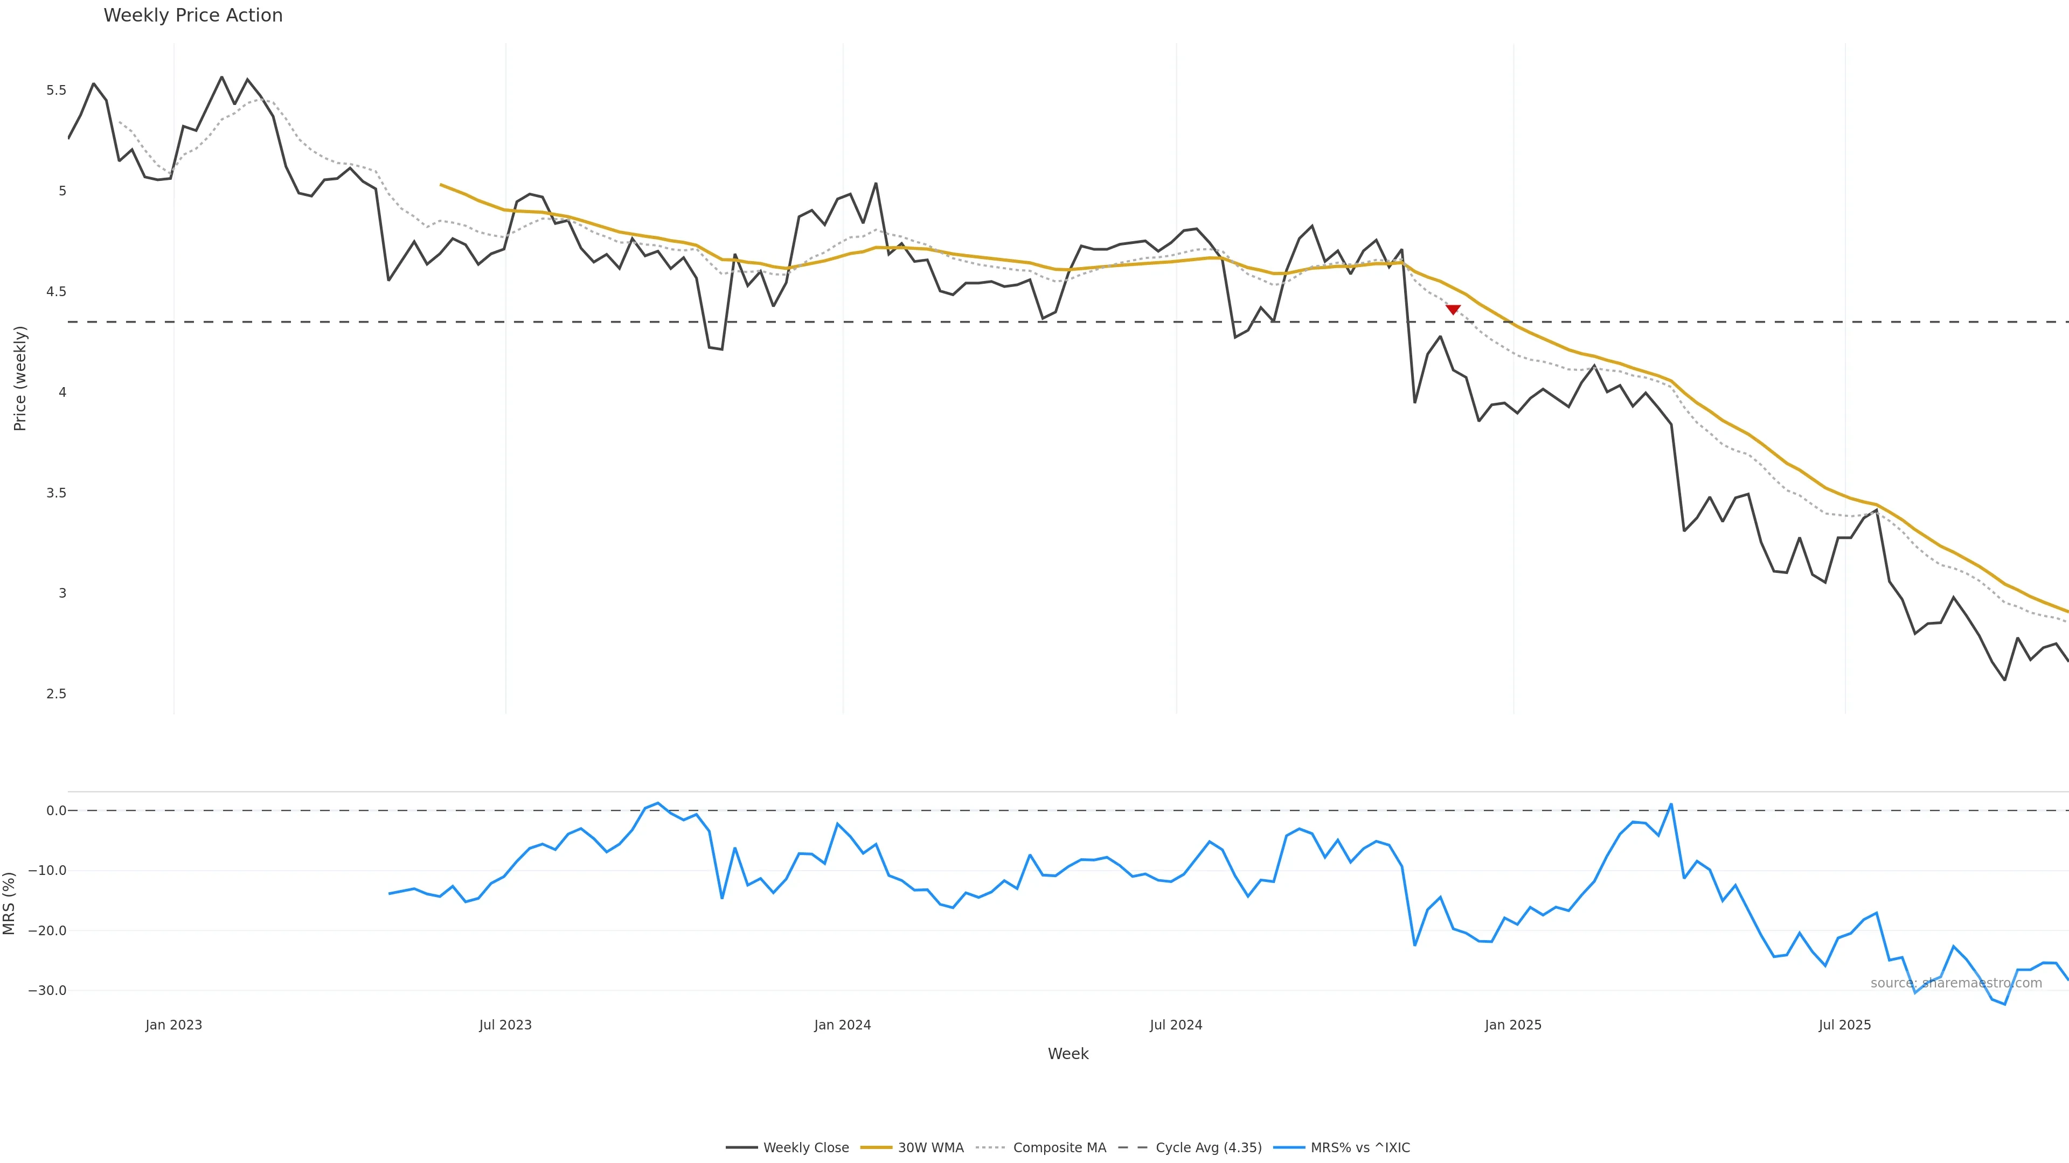The width and height of the screenshot is (2069, 1163).
Task: Hide the Composite MA series via legend
Action: [x=1059, y=1148]
